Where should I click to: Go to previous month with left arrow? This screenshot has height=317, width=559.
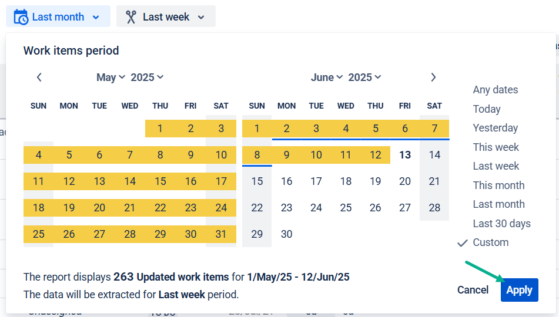click(39, 77)
